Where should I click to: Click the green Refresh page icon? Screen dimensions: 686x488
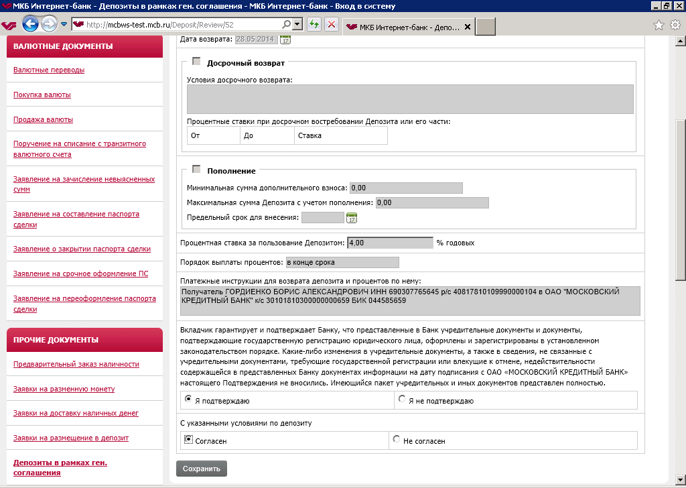tap(314, 25)
